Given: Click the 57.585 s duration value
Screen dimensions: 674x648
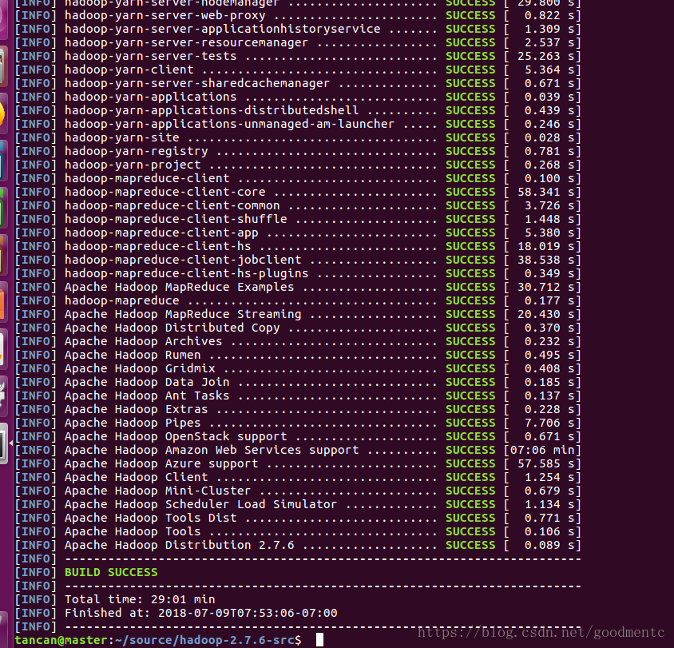Looking at the screenshot, I should 546,464.
